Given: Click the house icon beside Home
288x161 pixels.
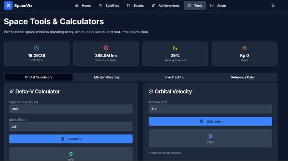Looking at the screenshot, I should 77,5.
